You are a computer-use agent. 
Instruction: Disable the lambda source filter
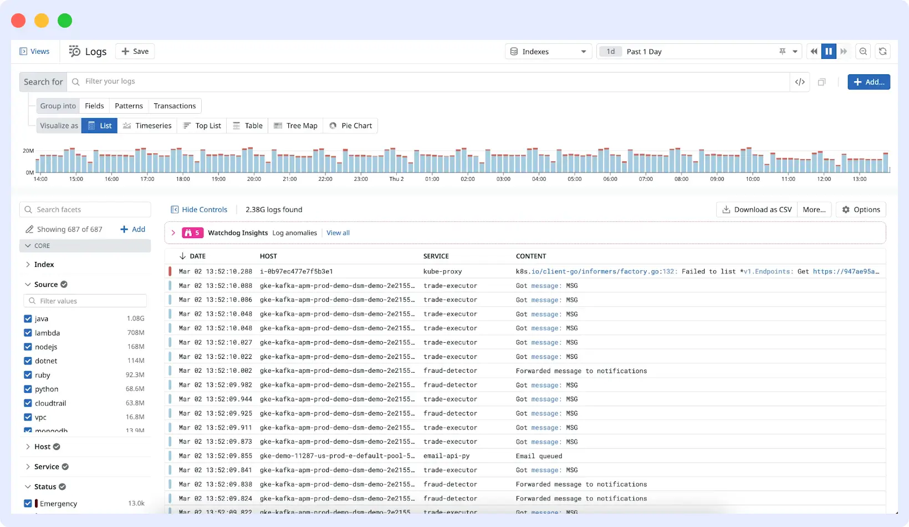[28, 333]
